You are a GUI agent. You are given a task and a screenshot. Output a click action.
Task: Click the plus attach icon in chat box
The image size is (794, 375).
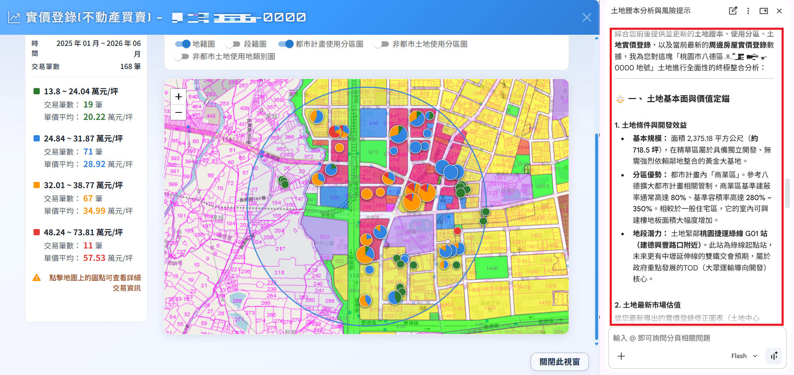tap(621, 356)
